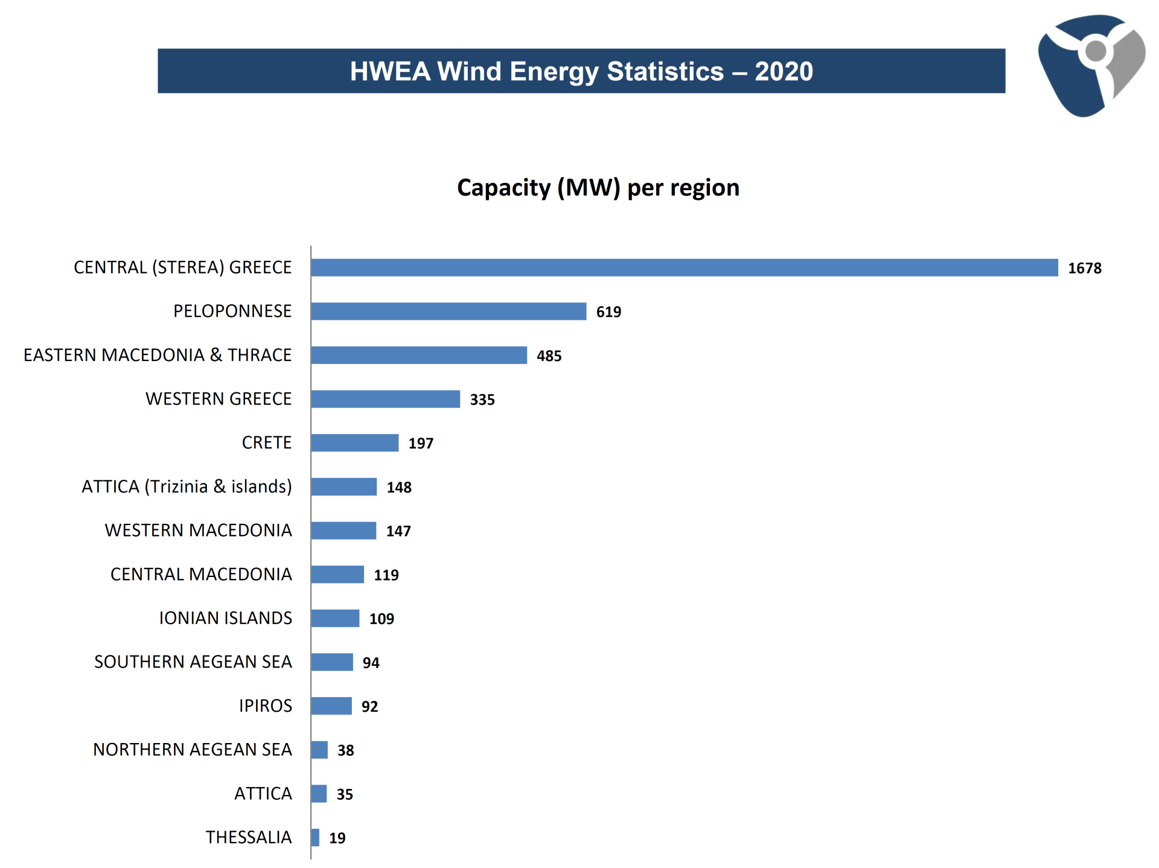
Task: Click the Western Greece bar
Action: tap(385, 399)
